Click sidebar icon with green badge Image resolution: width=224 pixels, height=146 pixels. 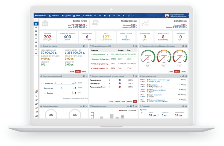tap(36, 104)
